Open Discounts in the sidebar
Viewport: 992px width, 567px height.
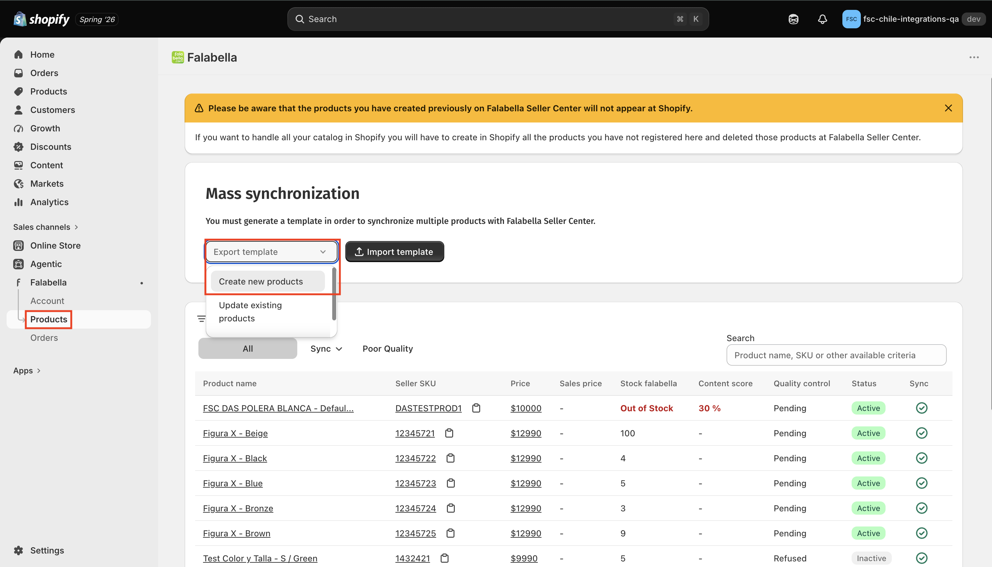(x=79, y=147)
